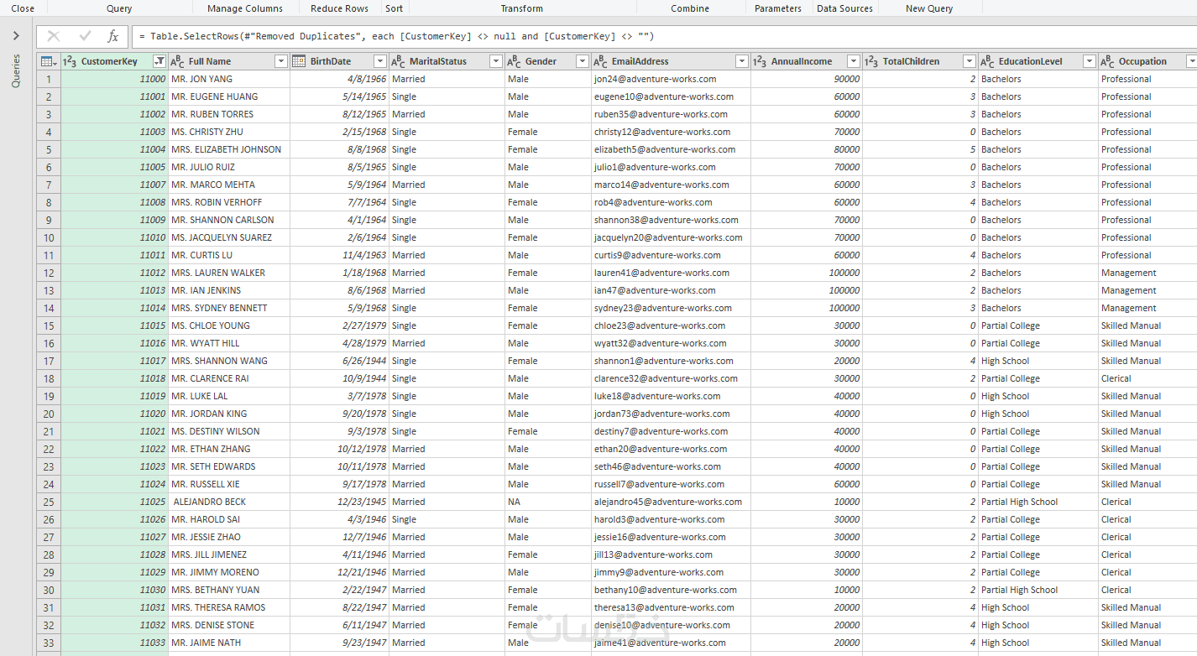Open the BirthDate column filter dropdown
The image size is (1197, 656).
pyautogui.click(x=379, y=61)
